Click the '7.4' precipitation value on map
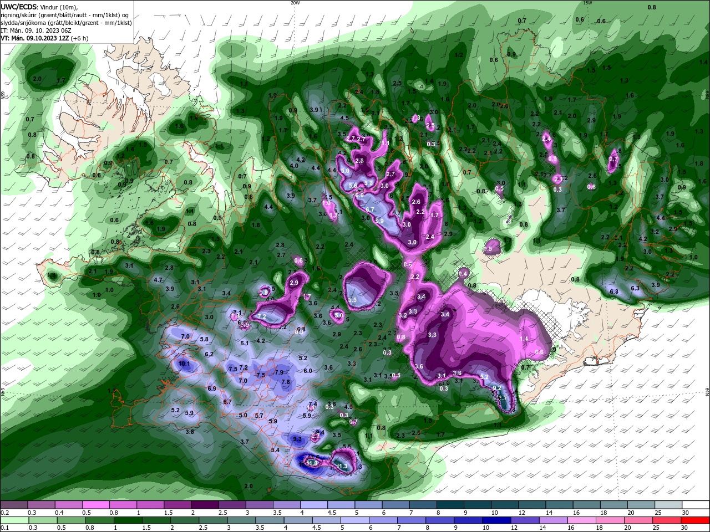 pyautogui.click(x=313, y=404)
